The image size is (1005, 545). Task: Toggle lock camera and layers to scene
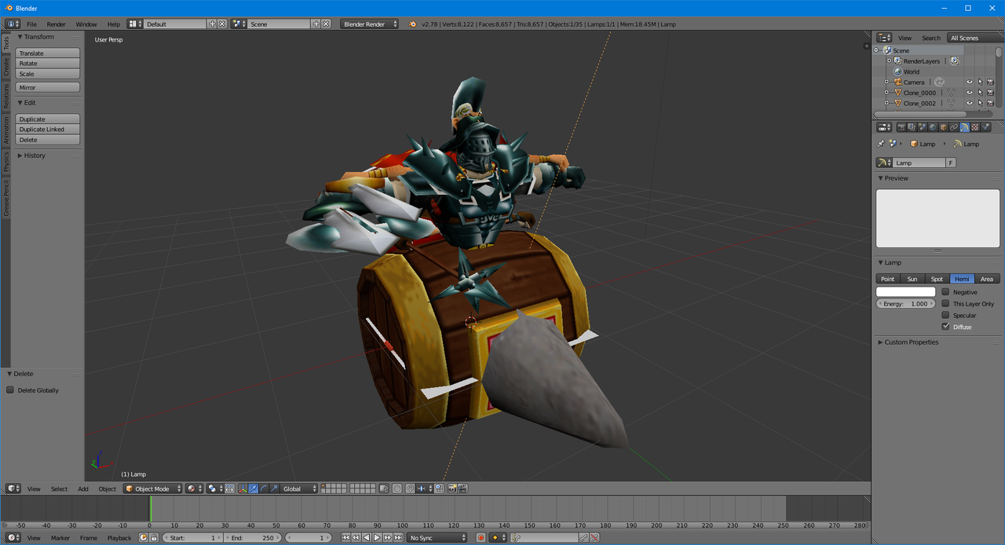384,488
